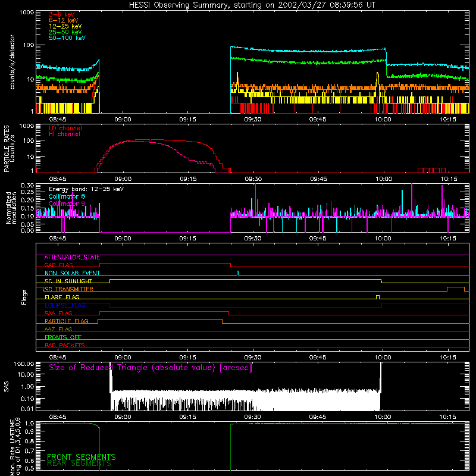
Task: Select the Collimator 8 legend entry
Action: coord(67,196)
